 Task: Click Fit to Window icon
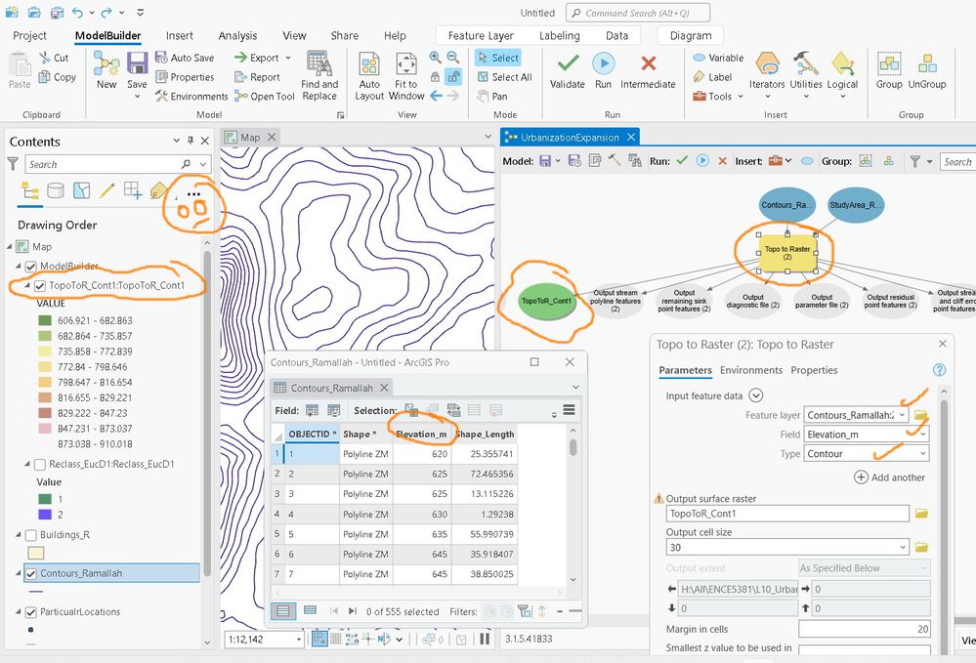coord(405,64)
